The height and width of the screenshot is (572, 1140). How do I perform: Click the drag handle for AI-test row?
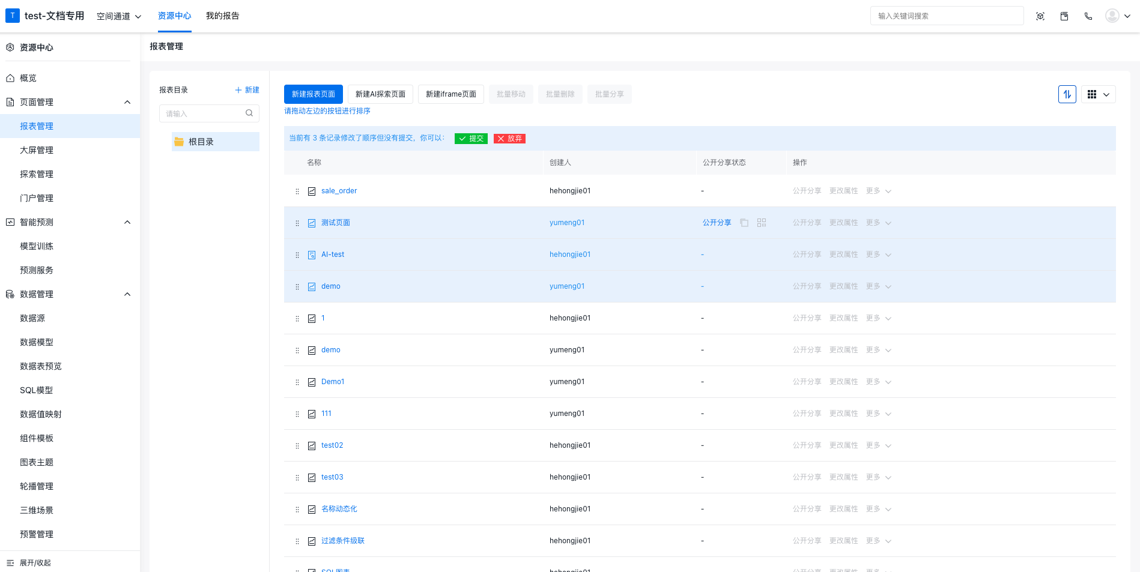pyautogui.click(x=297, y=255)
